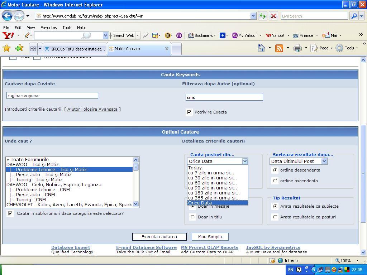
Task: Switch to the GPLClub tab
Action: (75, 49)
